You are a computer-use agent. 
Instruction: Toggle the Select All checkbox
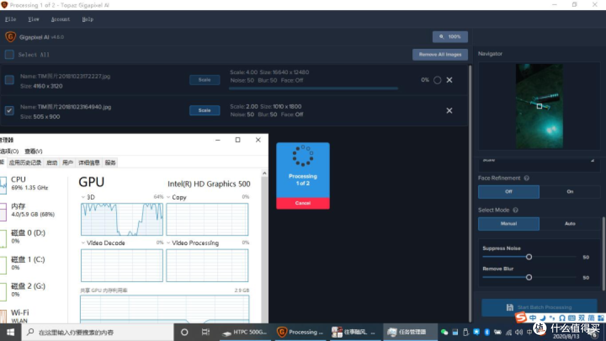[10, 54]
